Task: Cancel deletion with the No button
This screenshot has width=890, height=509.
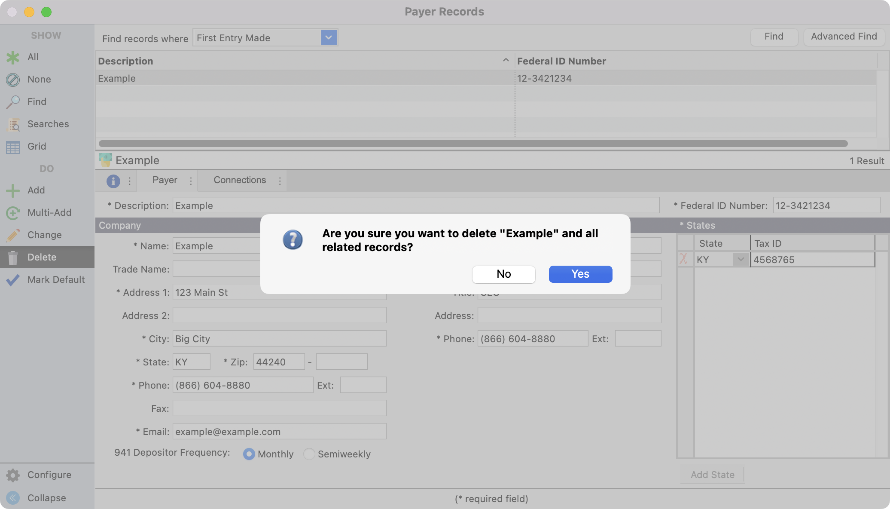Action: (x=503, y=274)
